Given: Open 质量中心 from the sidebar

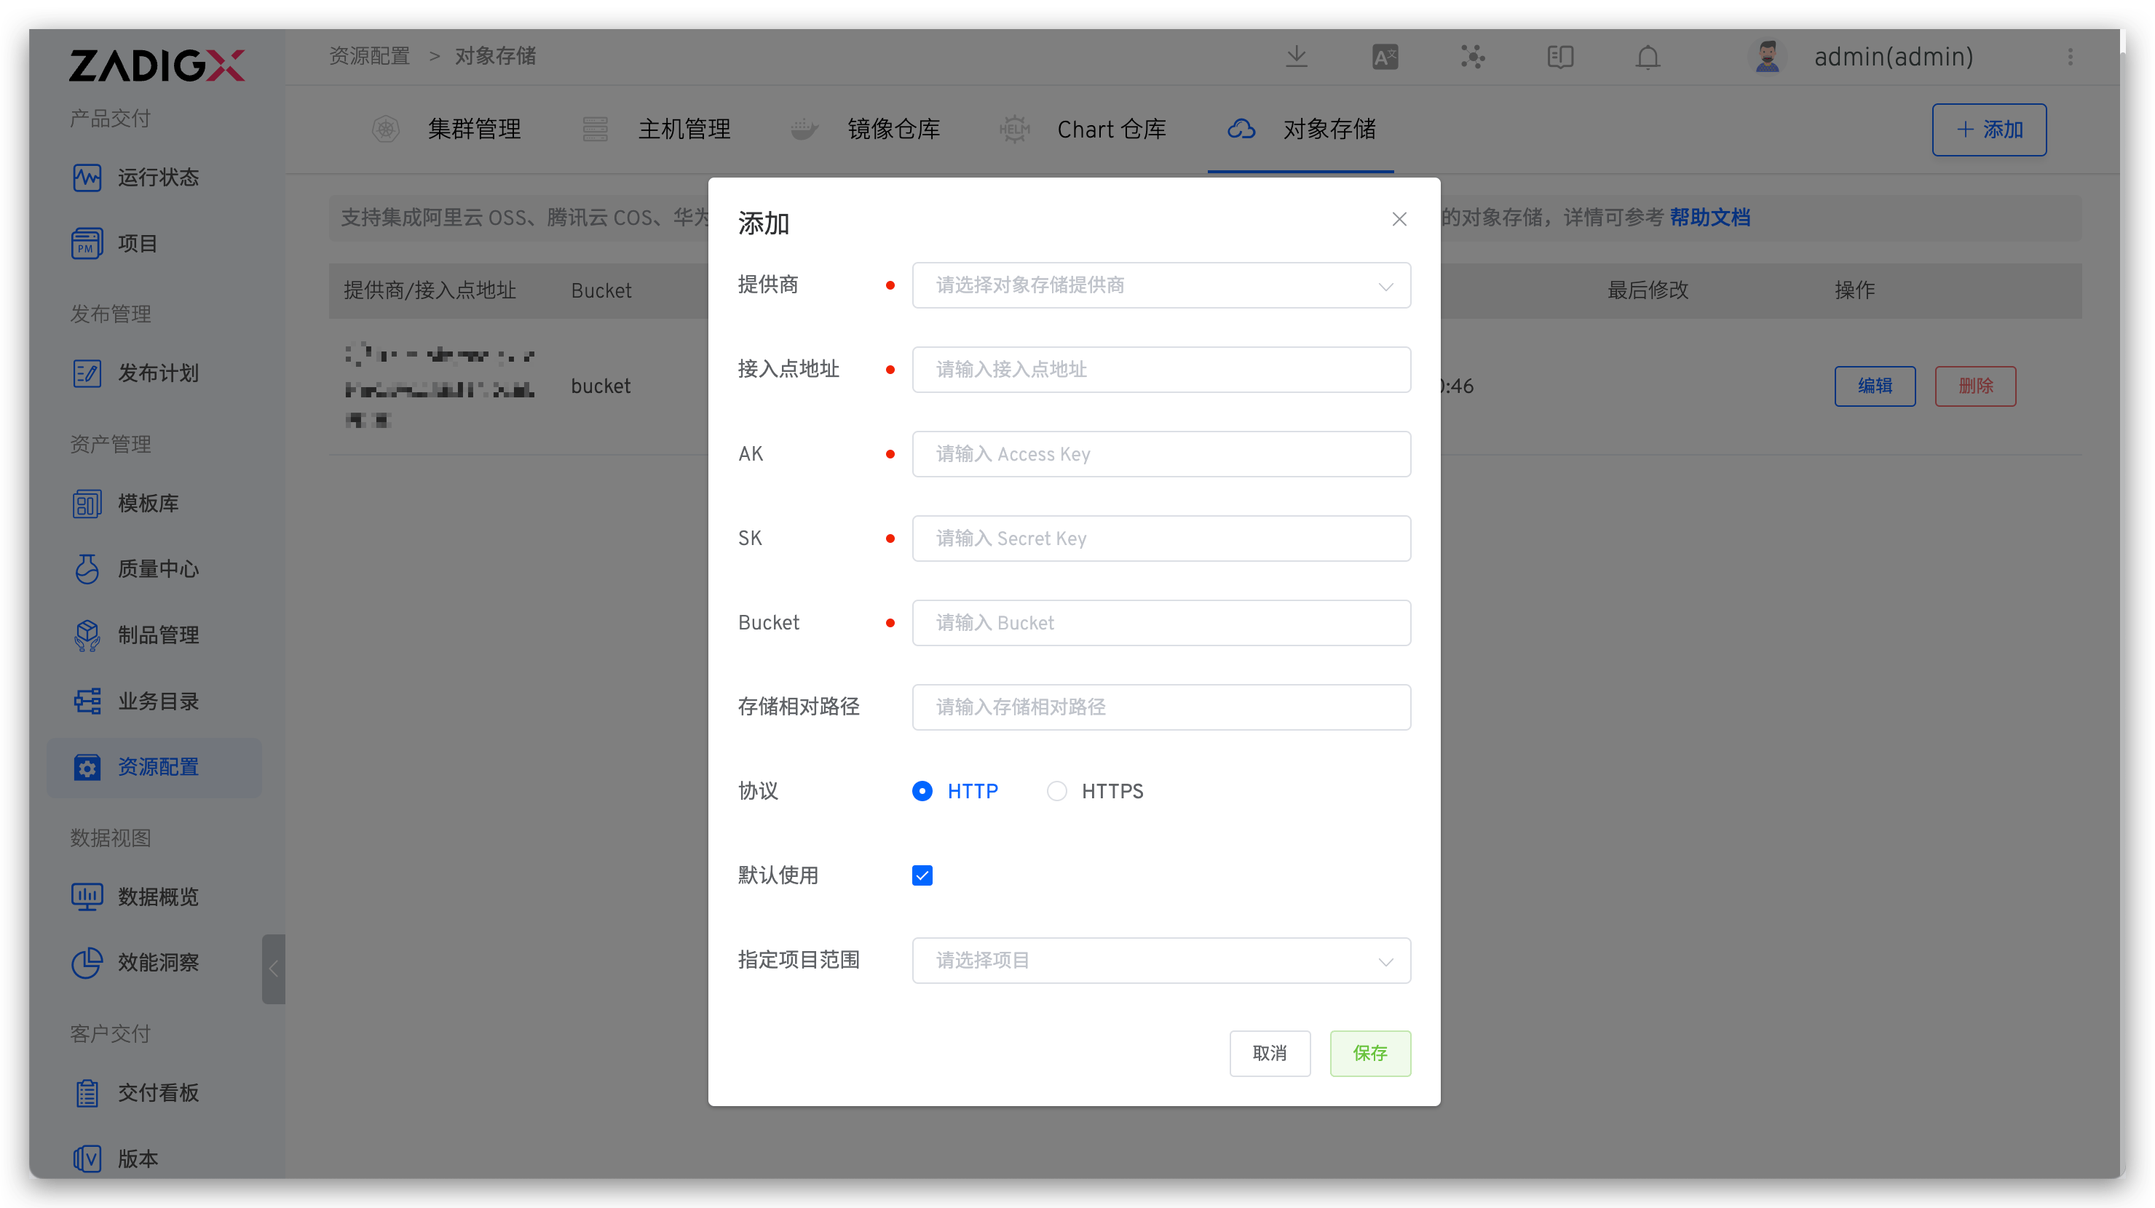Looking at the screenshot, I should (x=157, y=569).
